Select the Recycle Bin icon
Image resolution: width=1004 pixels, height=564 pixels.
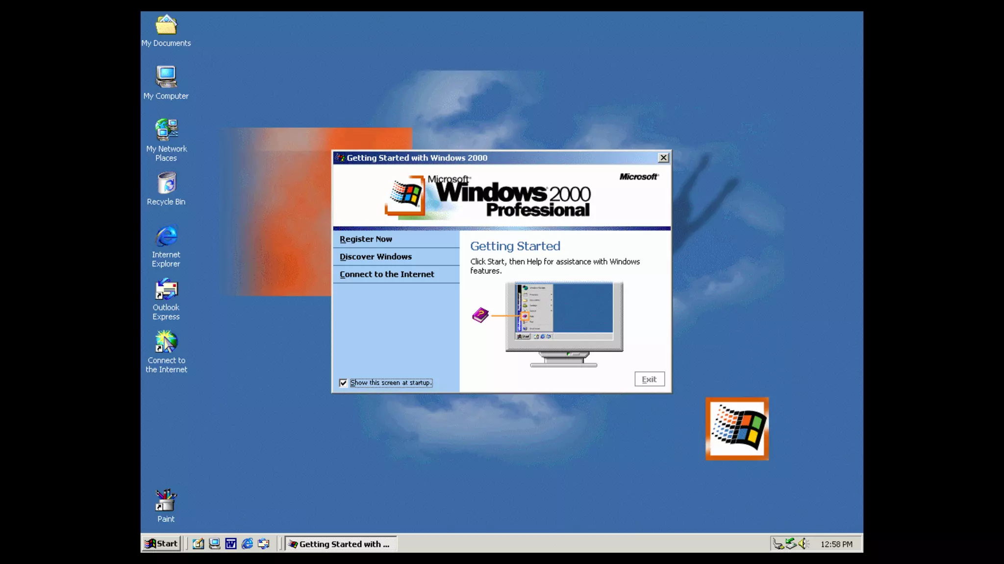(166, 184)
